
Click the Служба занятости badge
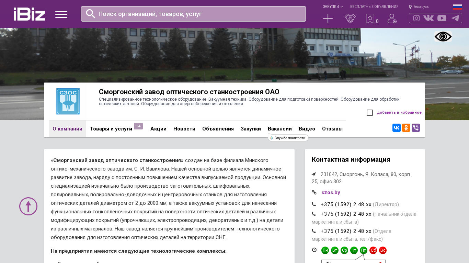tap(288, 138)
